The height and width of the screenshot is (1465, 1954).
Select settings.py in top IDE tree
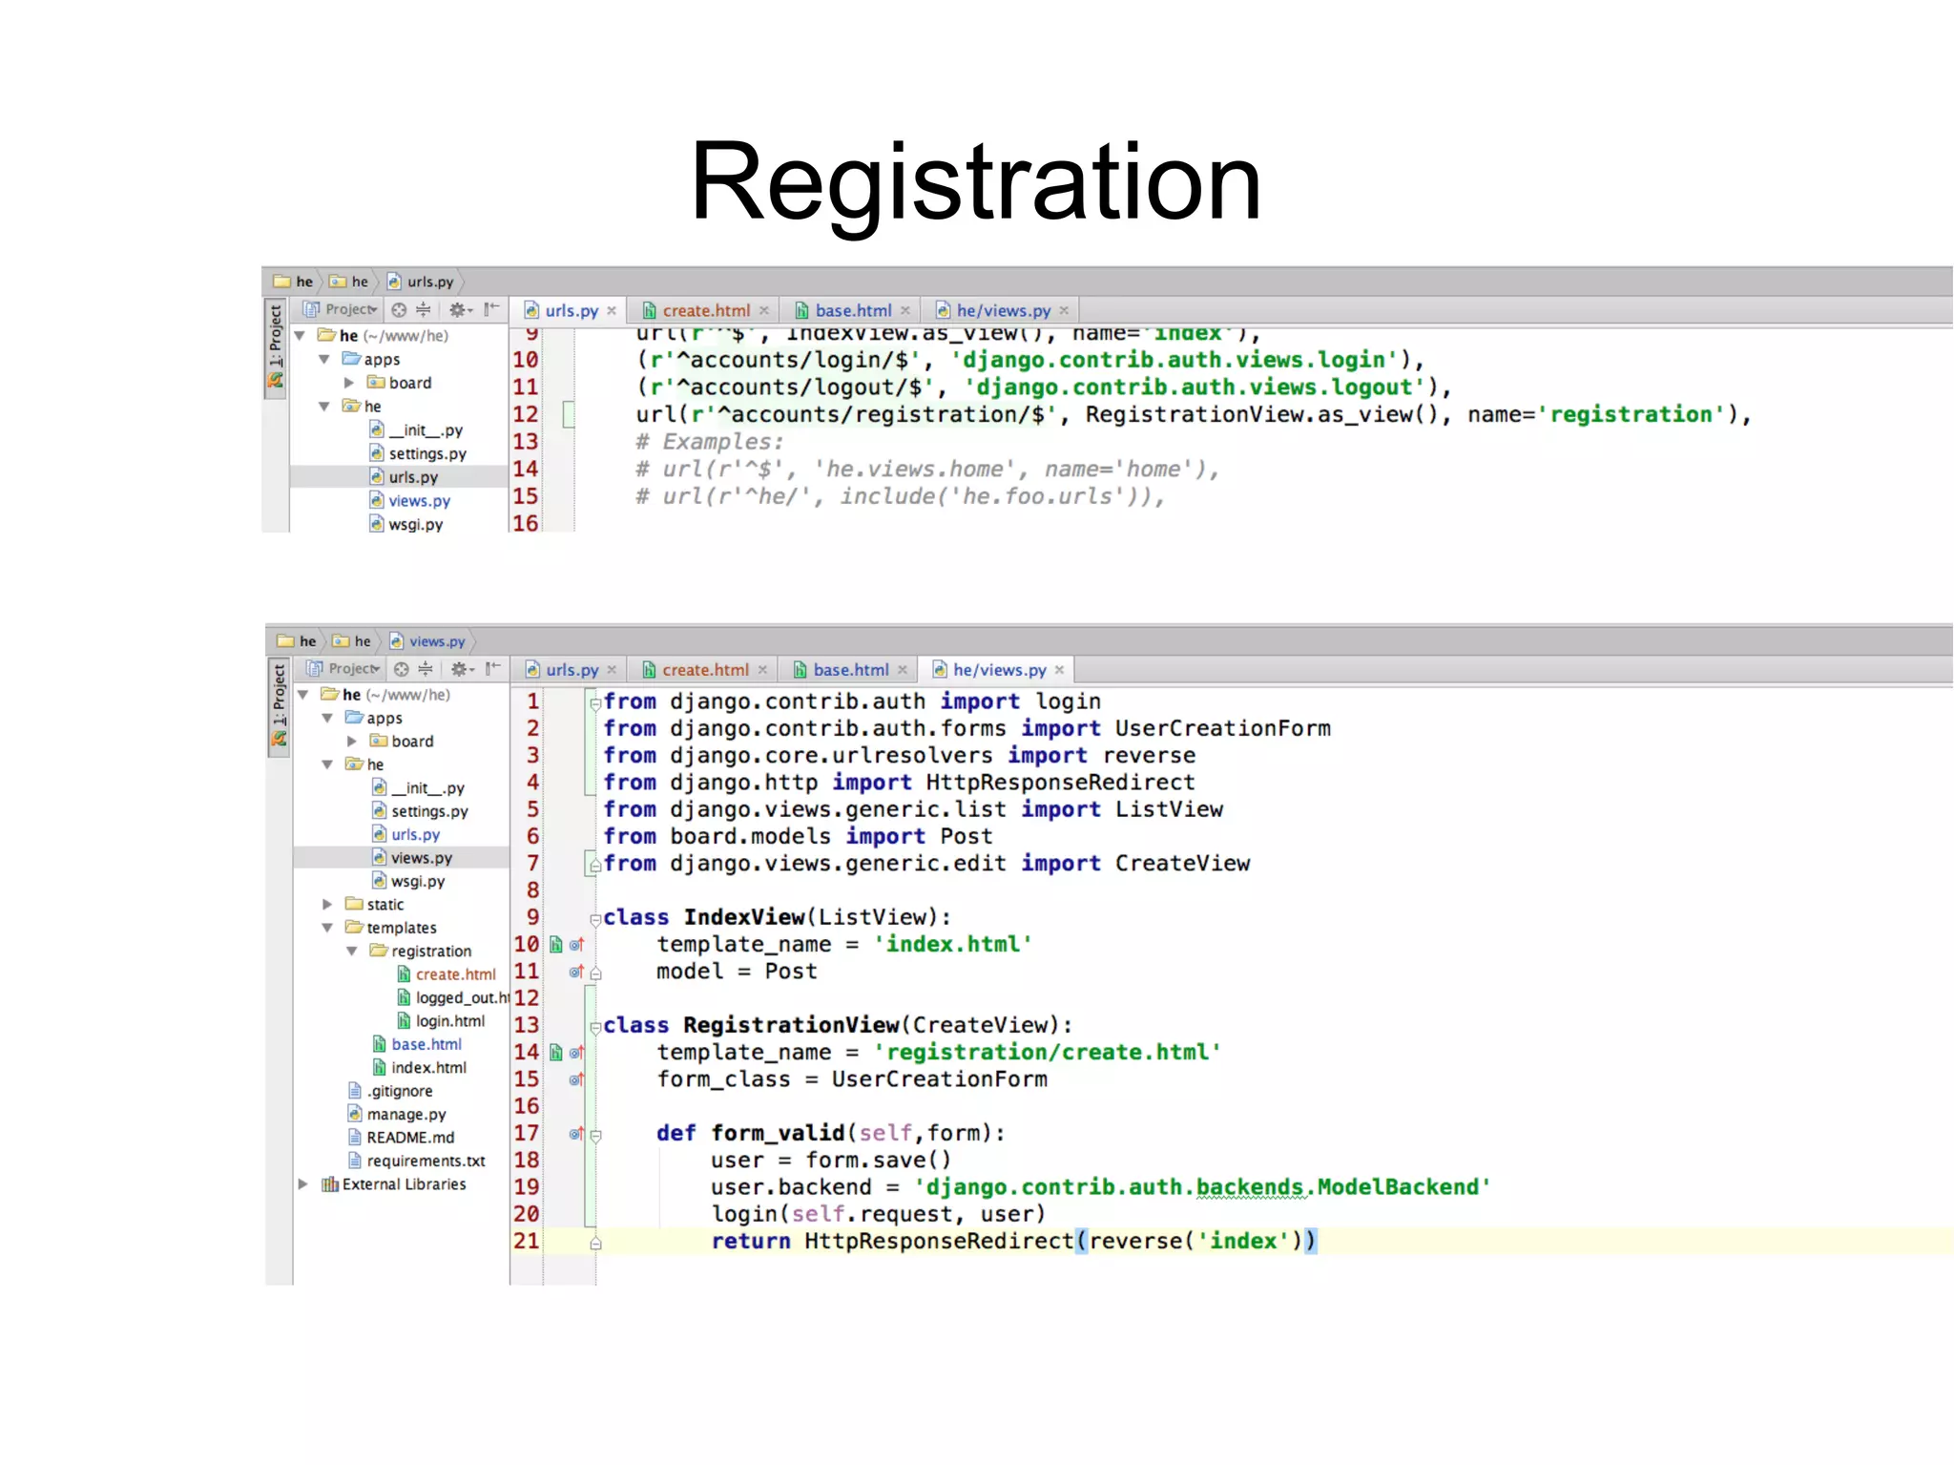pos(418,454)
